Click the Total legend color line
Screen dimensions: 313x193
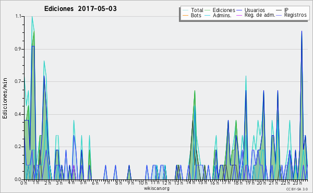185,10
